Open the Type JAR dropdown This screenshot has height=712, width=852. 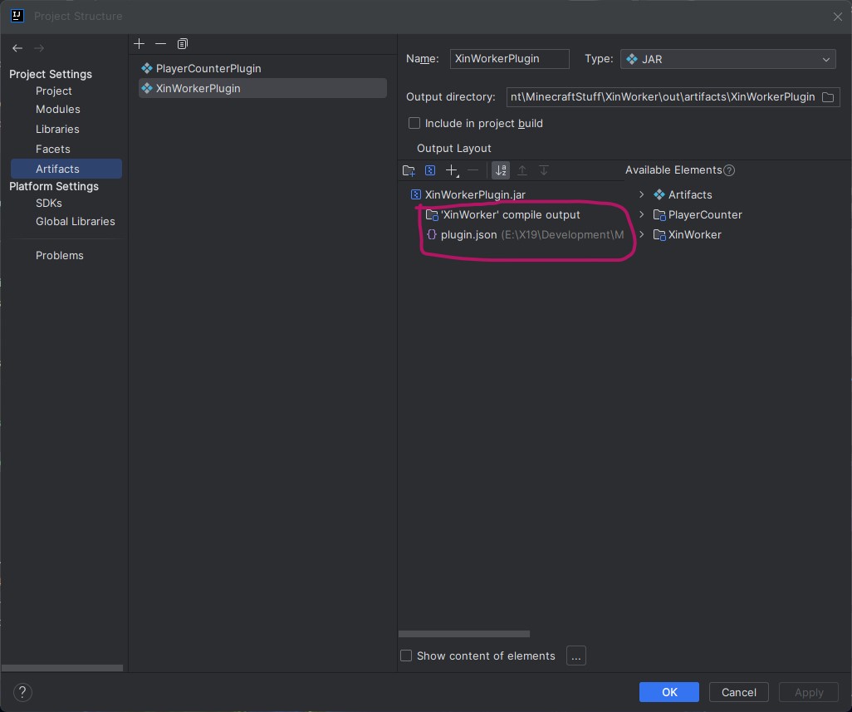point(728,59)
